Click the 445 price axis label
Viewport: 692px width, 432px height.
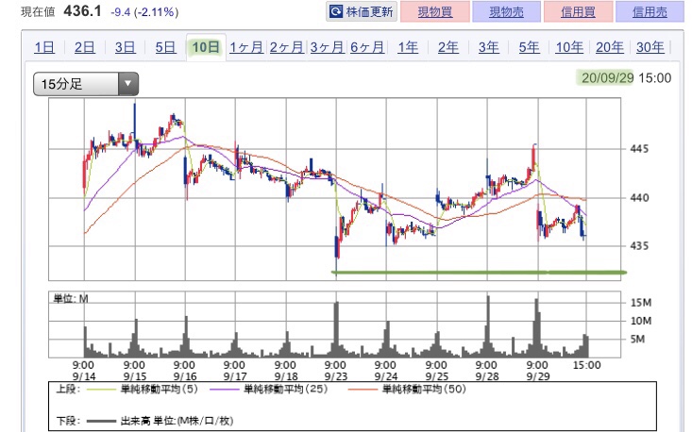tap(638, 149)
